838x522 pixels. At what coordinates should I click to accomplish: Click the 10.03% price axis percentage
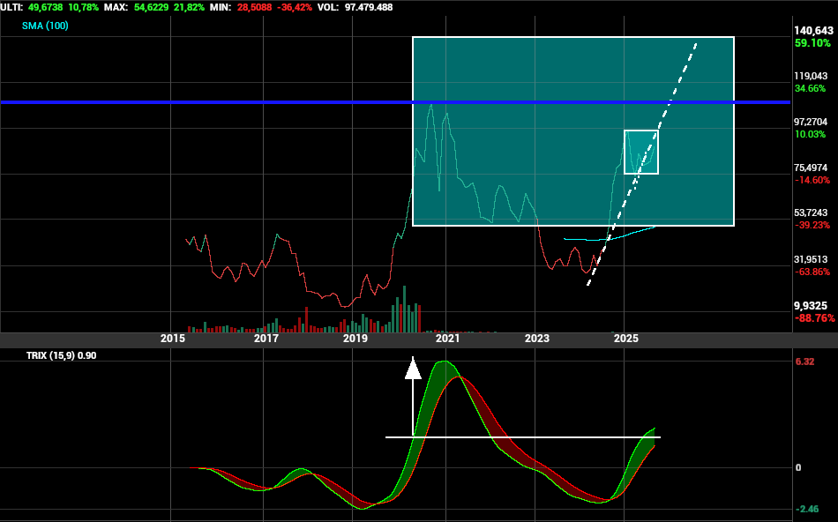tap(810, 134)
